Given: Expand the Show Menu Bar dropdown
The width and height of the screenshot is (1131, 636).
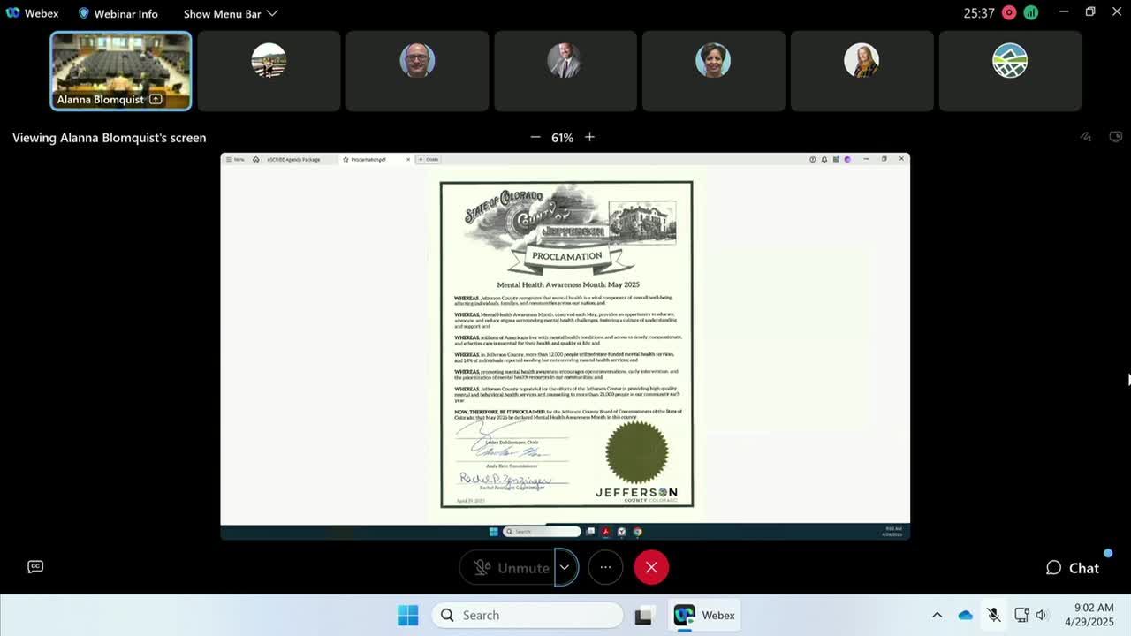Looking at the screenshot, I should click(x=231, y=13).
